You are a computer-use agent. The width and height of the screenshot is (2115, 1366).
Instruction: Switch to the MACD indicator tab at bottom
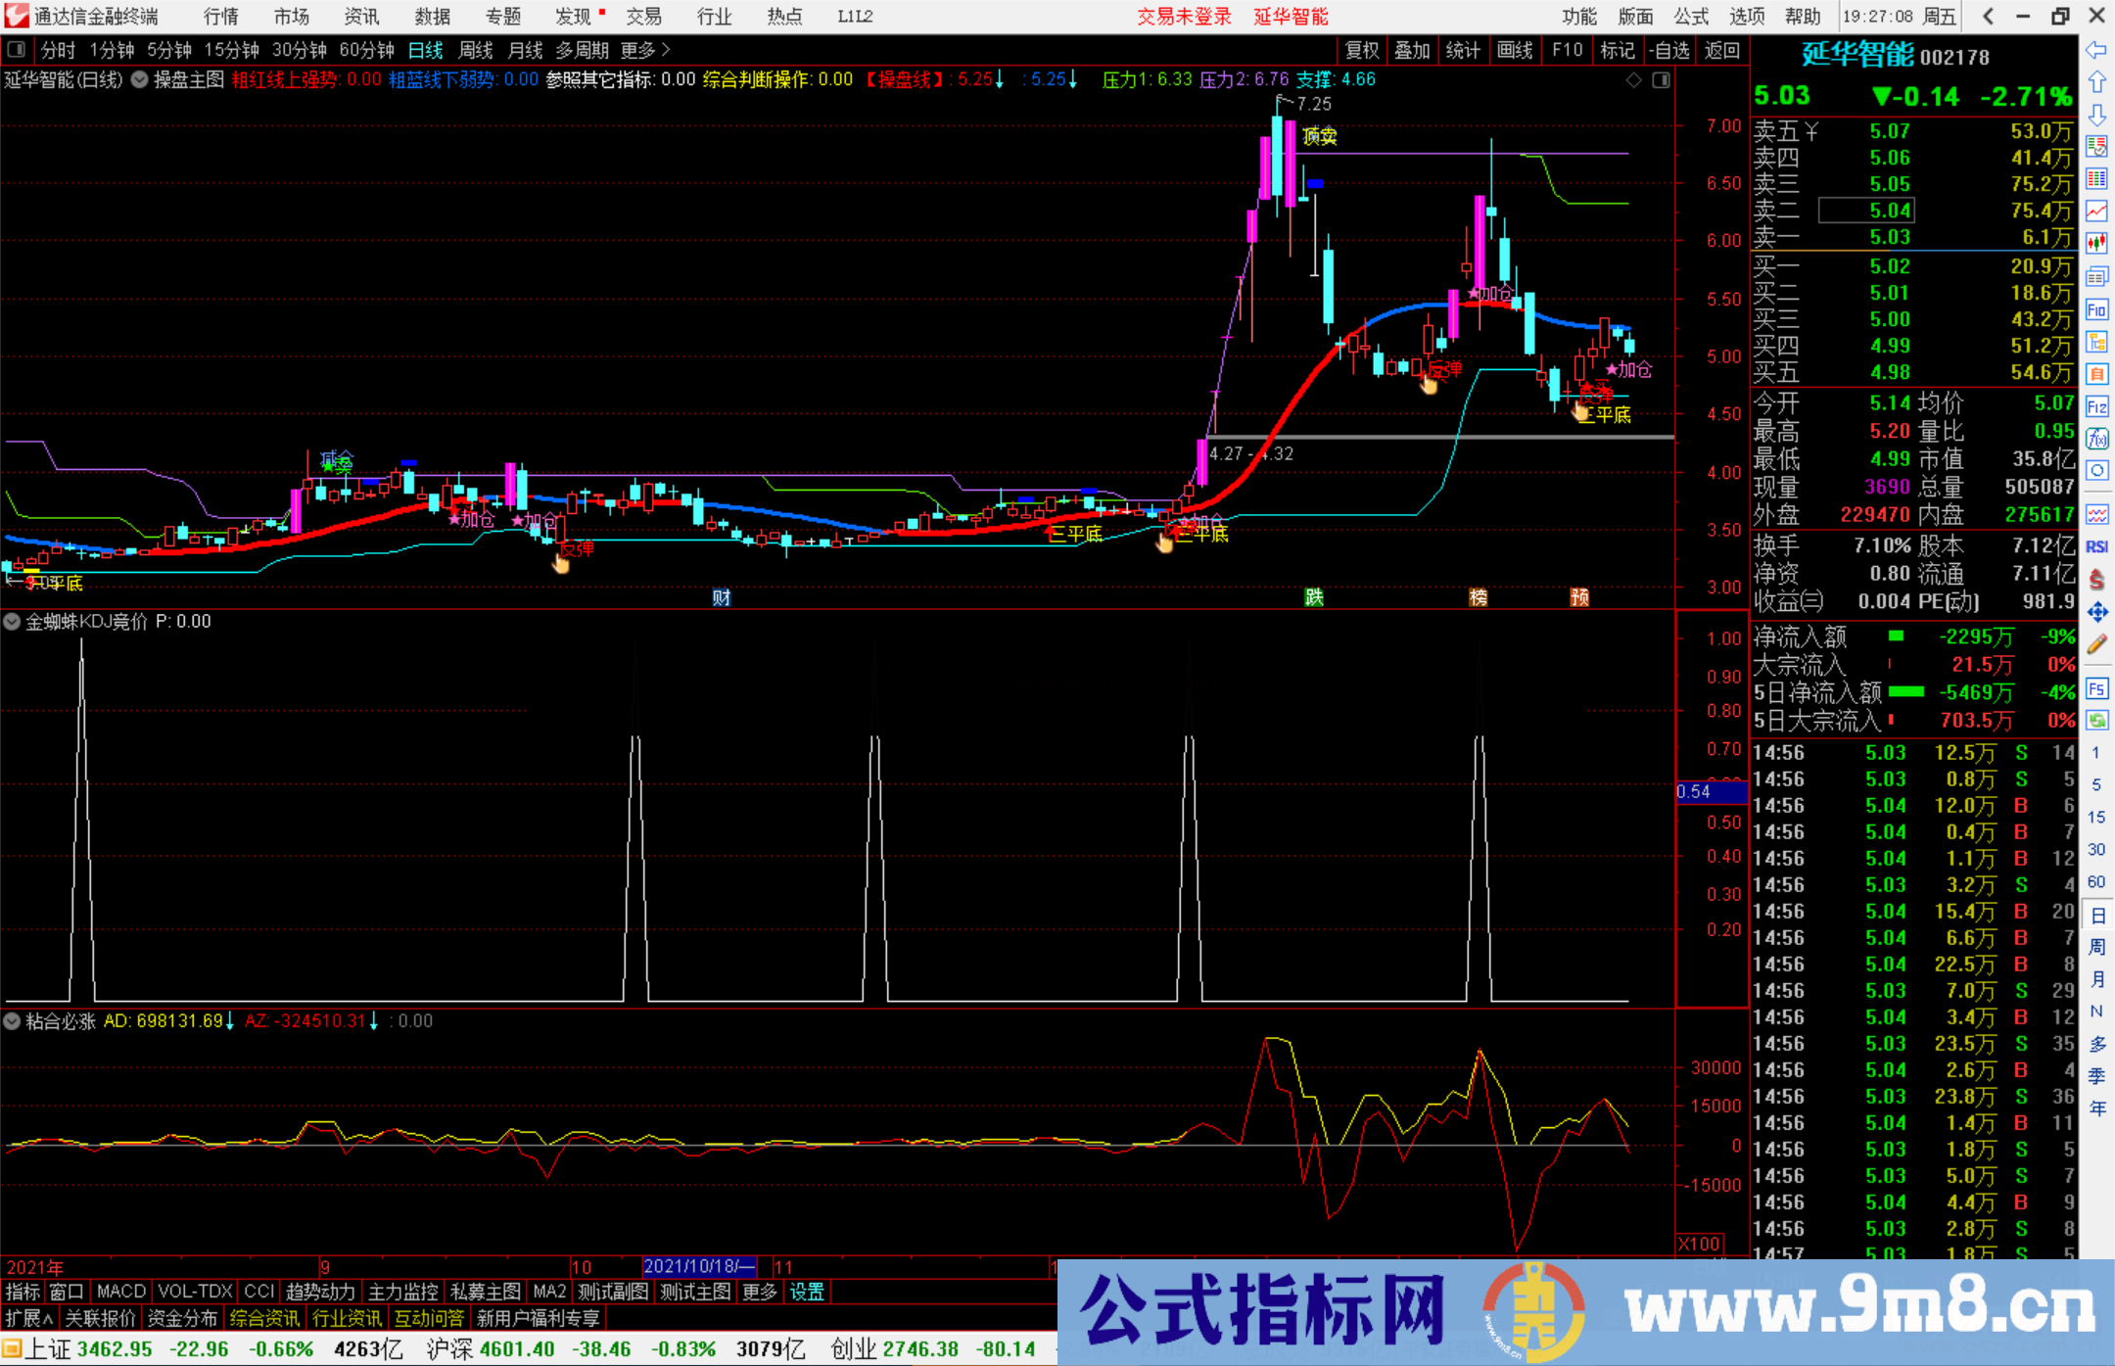pyautogui.click(x=119, y=1292)
